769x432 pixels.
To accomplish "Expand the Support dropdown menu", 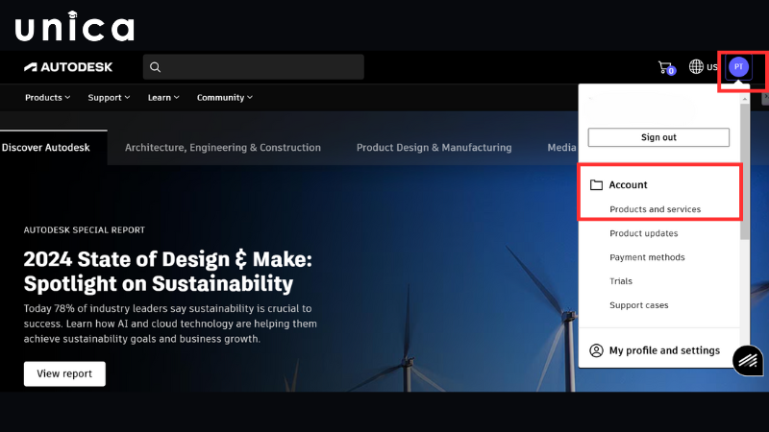I will 109,98.
